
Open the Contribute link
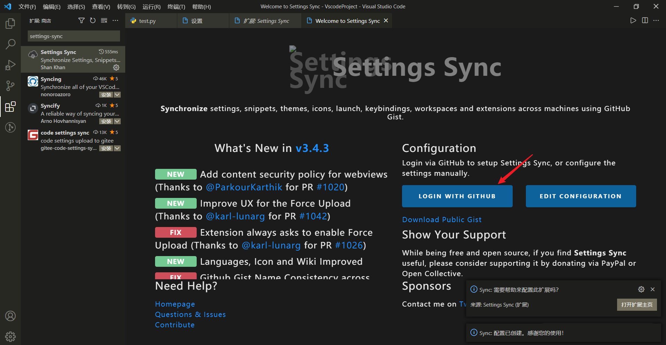175,325
